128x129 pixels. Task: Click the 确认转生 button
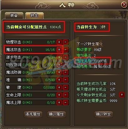(104, 114)
